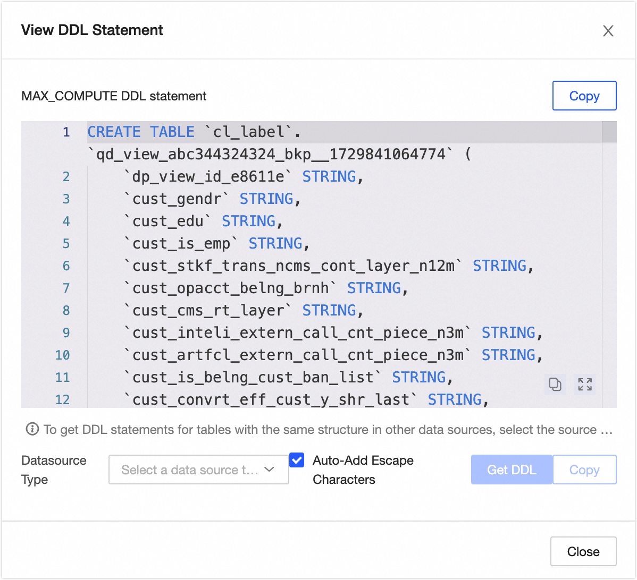Click the cust_cms_rt_layer code line
Screen dimensions: 637x580
pyautogui.click(x=208, y=311)
